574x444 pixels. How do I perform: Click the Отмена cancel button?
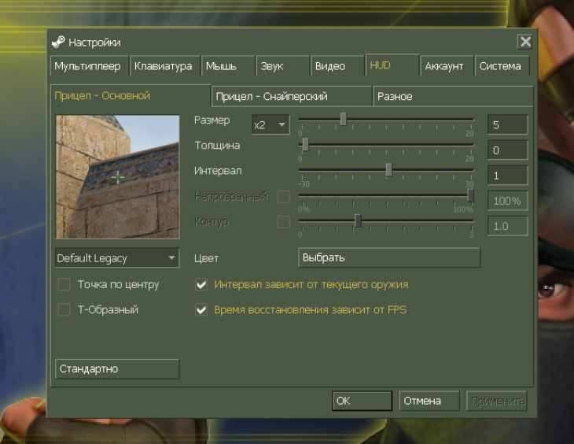point(429,401)
